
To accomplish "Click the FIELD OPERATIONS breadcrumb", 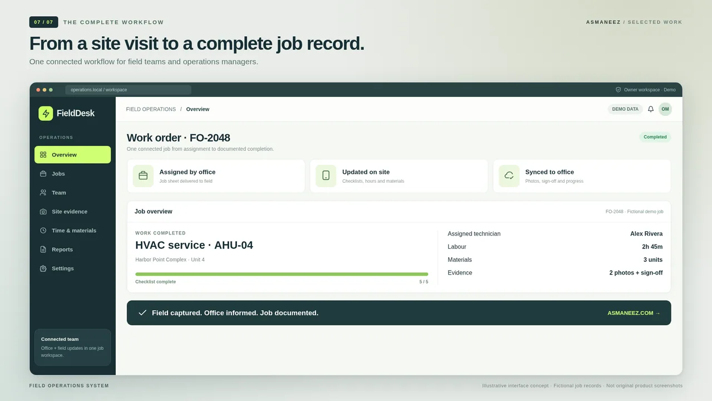I will pos(151,109).
